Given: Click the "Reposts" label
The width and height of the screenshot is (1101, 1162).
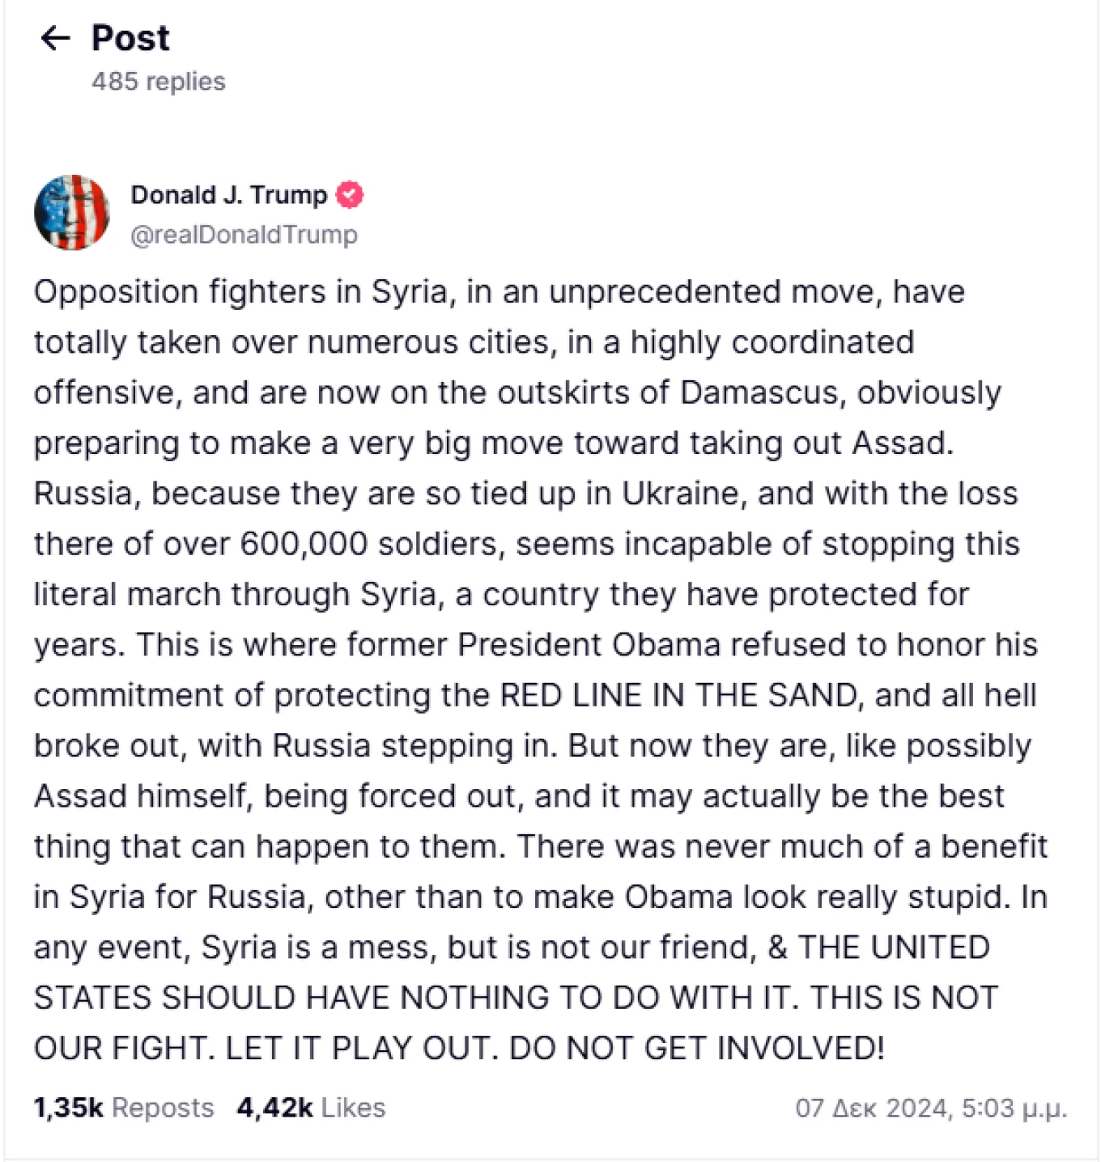Looking at the screenshot, I should tap(163, 1107).
